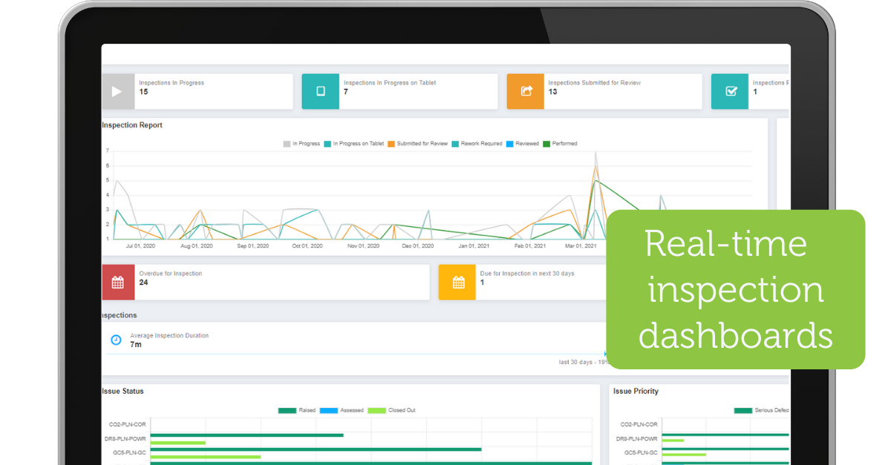Click the Jan 01, 2021 axis label
This screenshot has width=891, height=465.
point(473,245)
